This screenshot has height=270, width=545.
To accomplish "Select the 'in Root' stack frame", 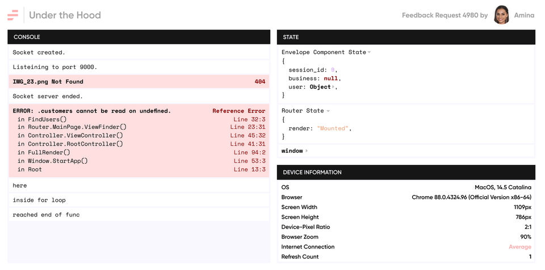I will pyautogui.click(x=30, y=169).
